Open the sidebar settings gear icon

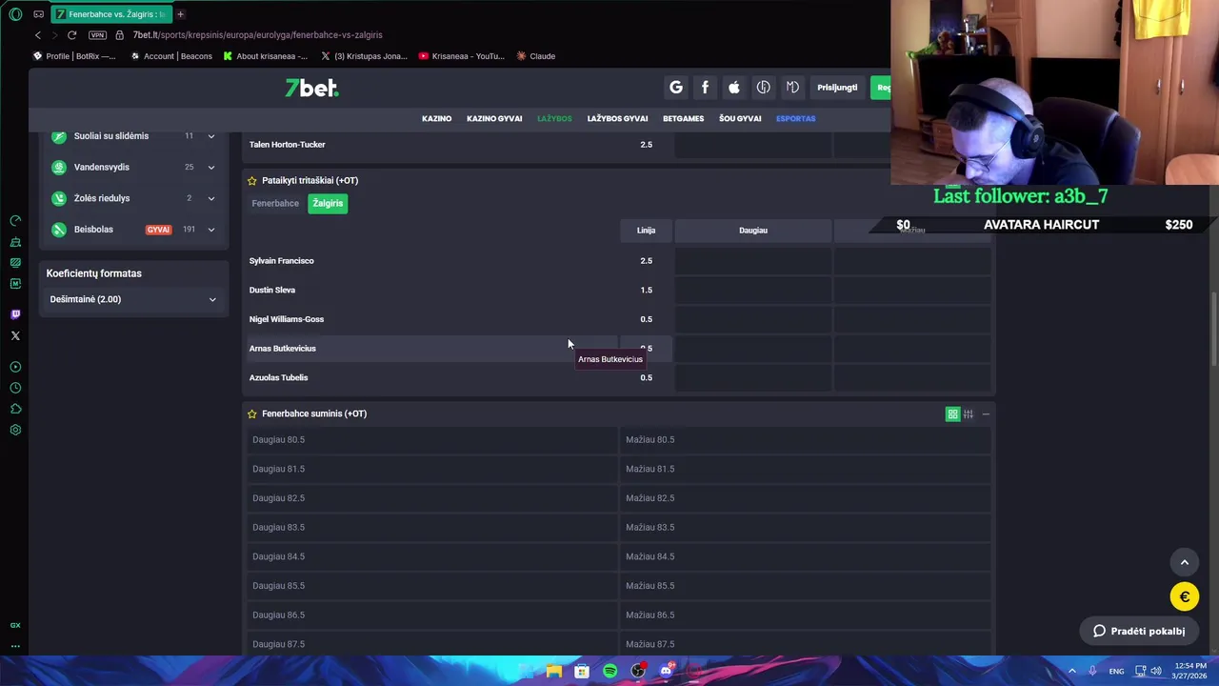[15, 430]
